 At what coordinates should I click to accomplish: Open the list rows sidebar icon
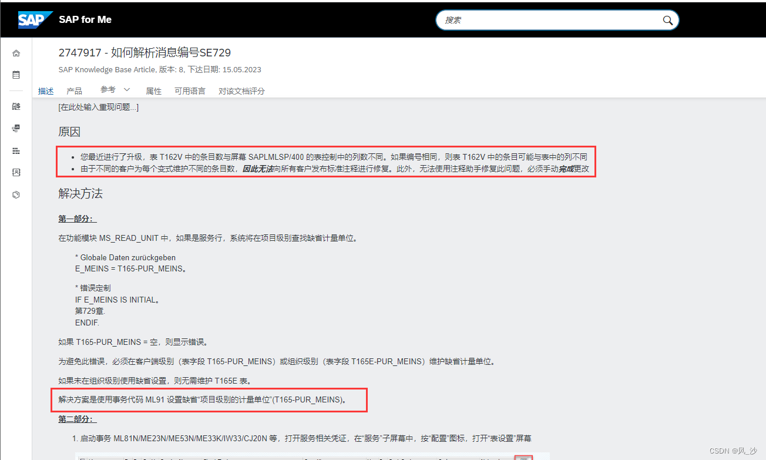(x=16, y=151)
